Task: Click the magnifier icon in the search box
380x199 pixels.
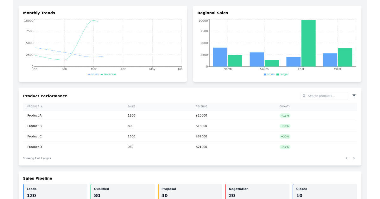Action: 304,96
